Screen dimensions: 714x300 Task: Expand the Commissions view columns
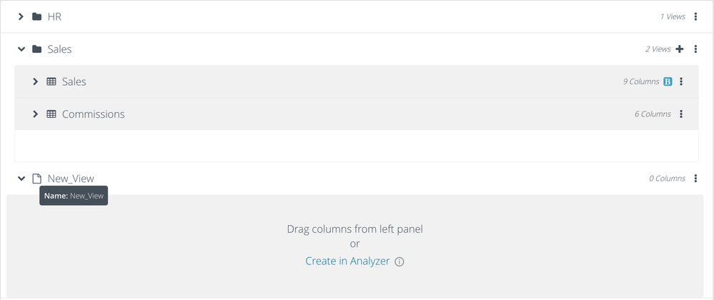(x=35, y=114)
